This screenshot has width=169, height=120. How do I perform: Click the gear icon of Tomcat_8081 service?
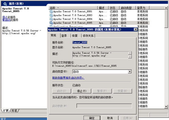(x=51, y=11)
